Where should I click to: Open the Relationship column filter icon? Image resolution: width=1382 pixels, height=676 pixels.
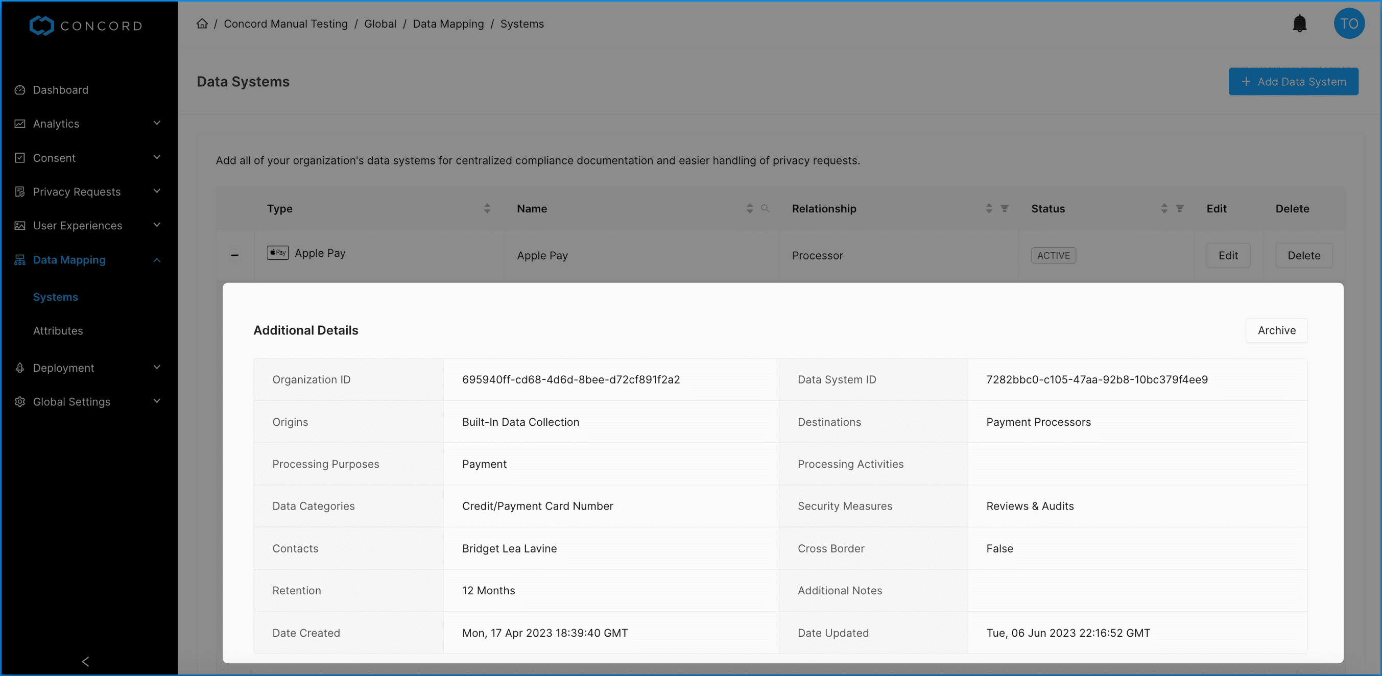point(1004,209)
